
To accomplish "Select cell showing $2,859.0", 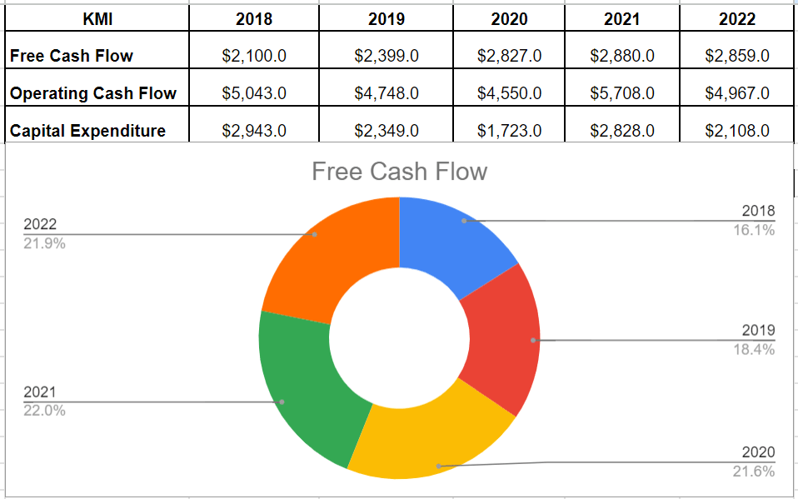I will click(x=736, y=50).
